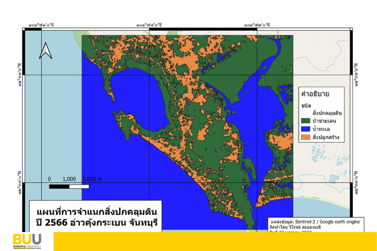The width and height of the screenshot is (377, 251).
Task: Click the 2,000 m scale bar label
Action: (x=92, y=179)
